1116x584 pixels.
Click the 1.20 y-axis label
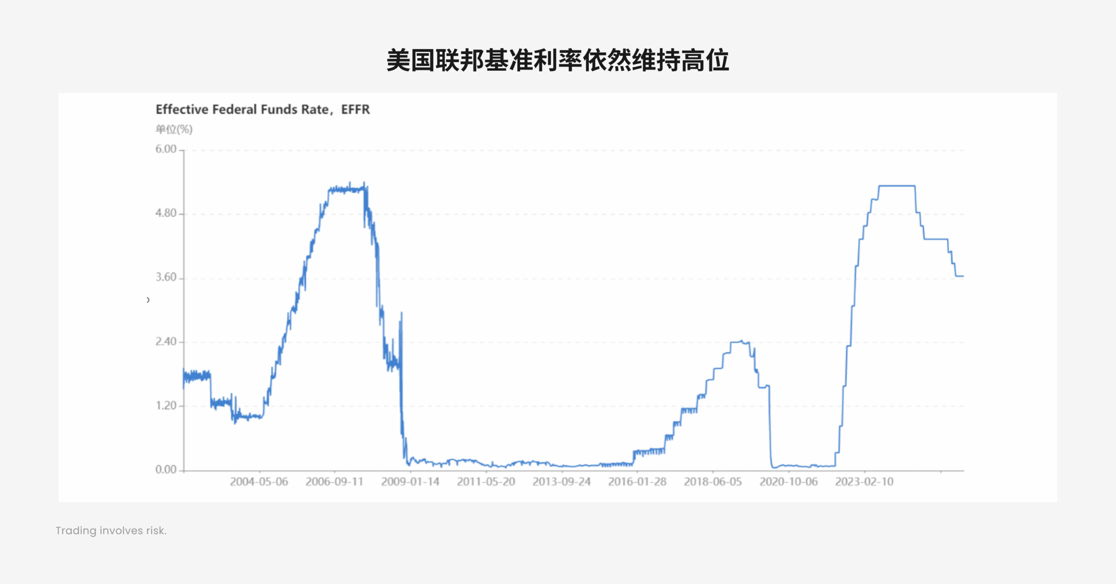click(166, 406)
